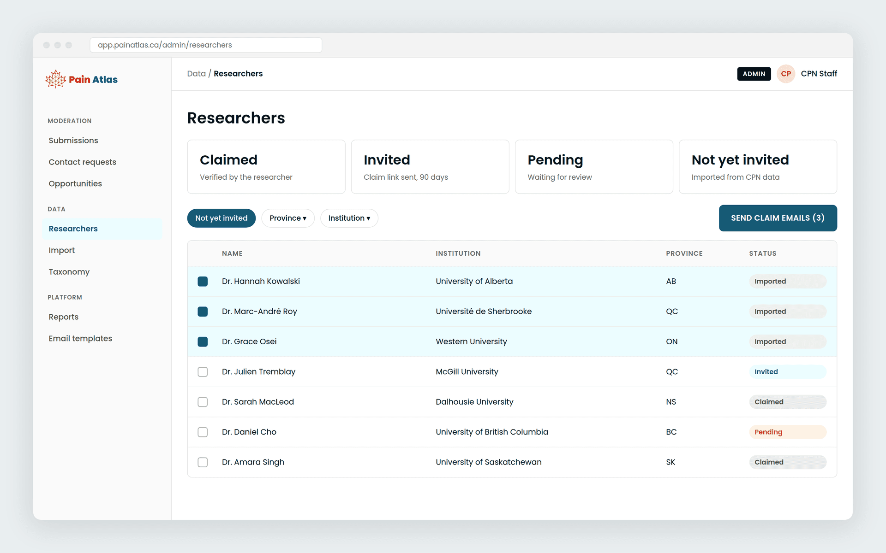The width and height of the screenshot is (886, 553).
Task: Open the Pending summary card
Action: coord(594,167)
